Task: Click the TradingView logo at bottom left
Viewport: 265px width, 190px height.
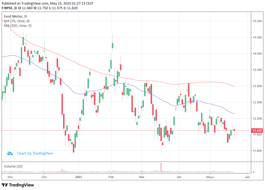Action: (18, 185)
